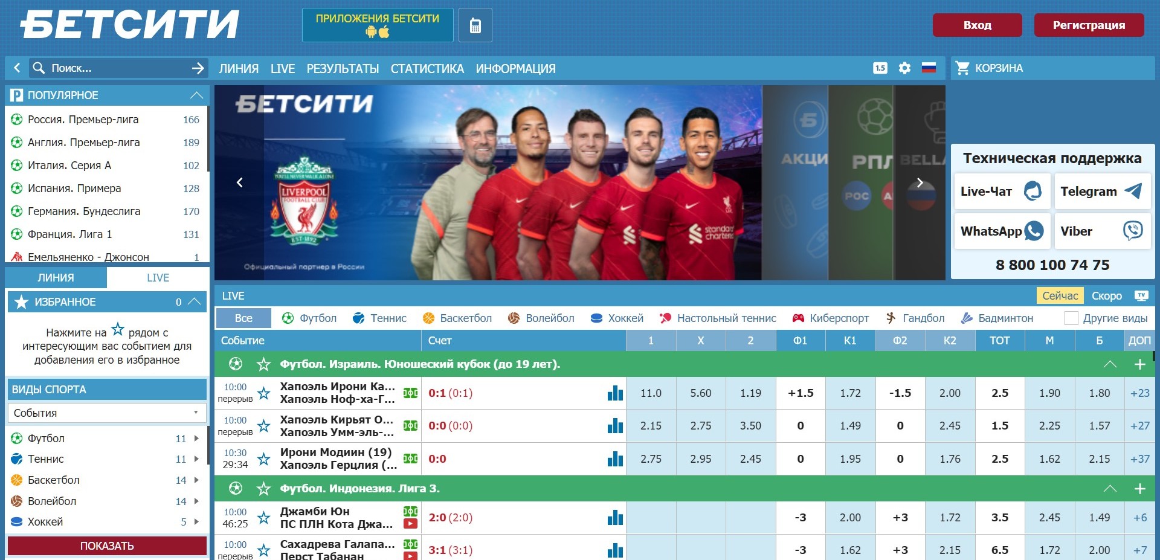
Task: Expand Теннис in sports list
Action: pos(196,459)
